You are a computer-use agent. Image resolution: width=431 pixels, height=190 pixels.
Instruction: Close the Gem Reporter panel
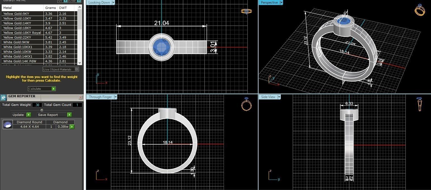point(80,98)
